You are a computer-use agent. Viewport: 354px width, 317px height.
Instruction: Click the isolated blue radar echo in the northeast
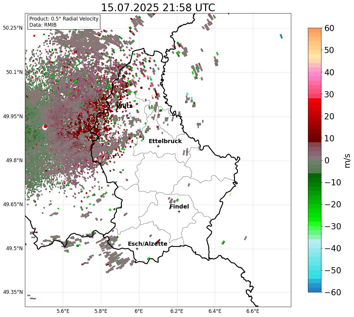pyautogui.click(x=281, y=36)
